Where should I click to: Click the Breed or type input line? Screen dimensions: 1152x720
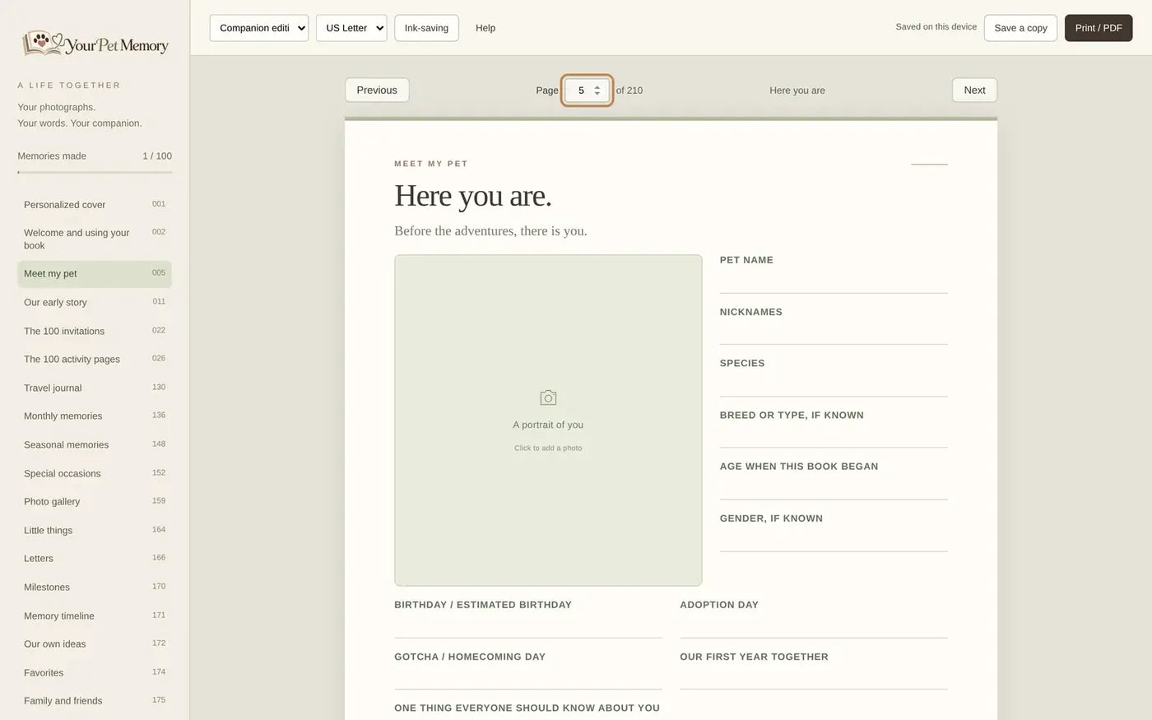[x=834, y=436]
